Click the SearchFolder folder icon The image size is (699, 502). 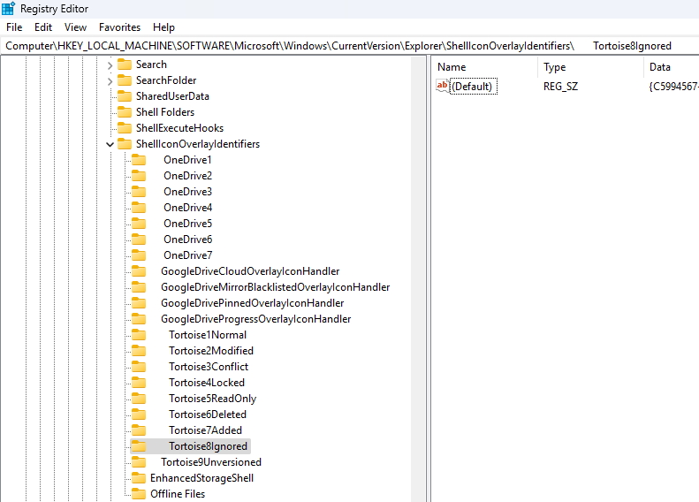click(125, 80)
